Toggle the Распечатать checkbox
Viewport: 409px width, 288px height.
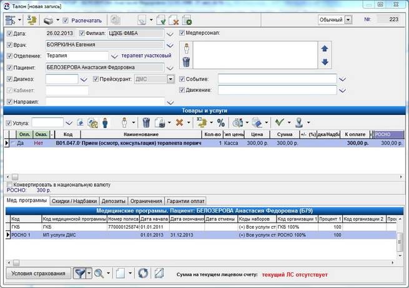pos(66,21)
